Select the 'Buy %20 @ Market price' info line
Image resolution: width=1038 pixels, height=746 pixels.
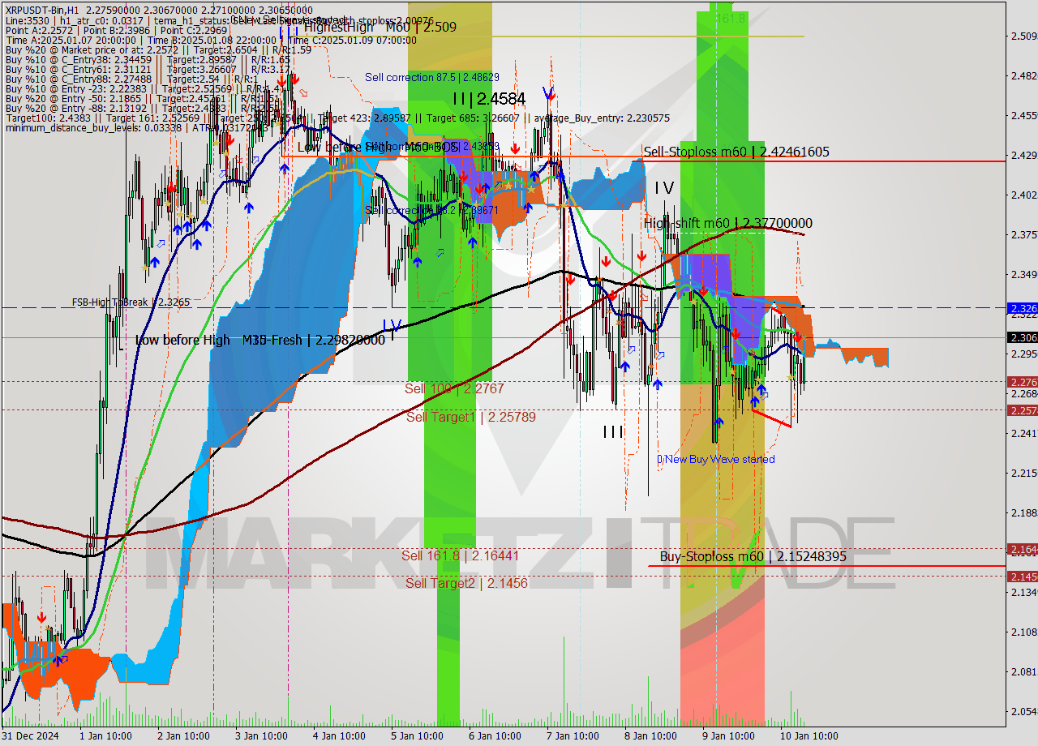(158, 49)
